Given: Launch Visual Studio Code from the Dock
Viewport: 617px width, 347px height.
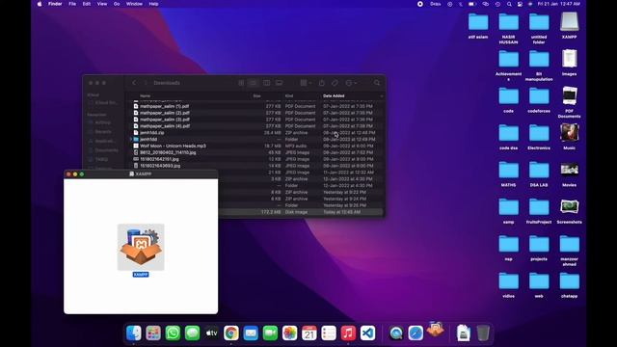Looking at the screenshot, I should point(367,334).
